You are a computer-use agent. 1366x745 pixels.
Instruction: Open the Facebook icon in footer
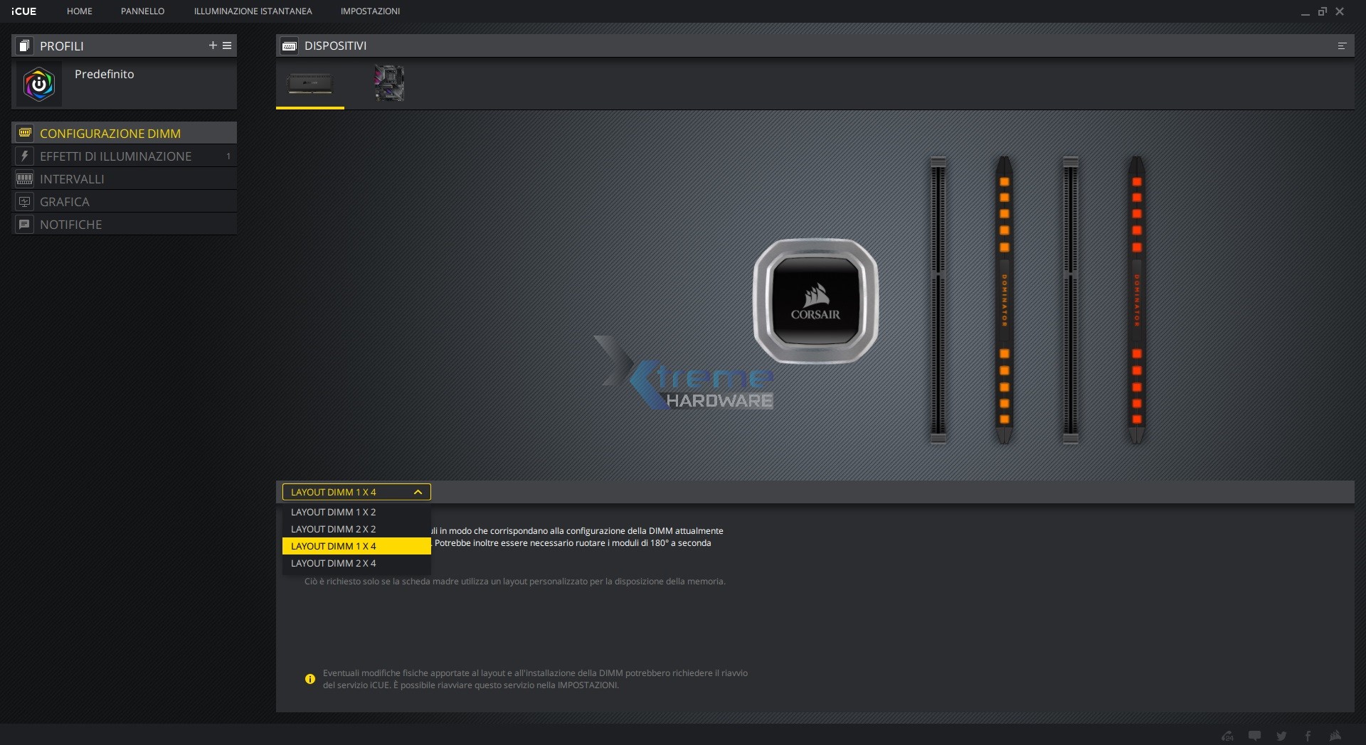click(1308, 736)
